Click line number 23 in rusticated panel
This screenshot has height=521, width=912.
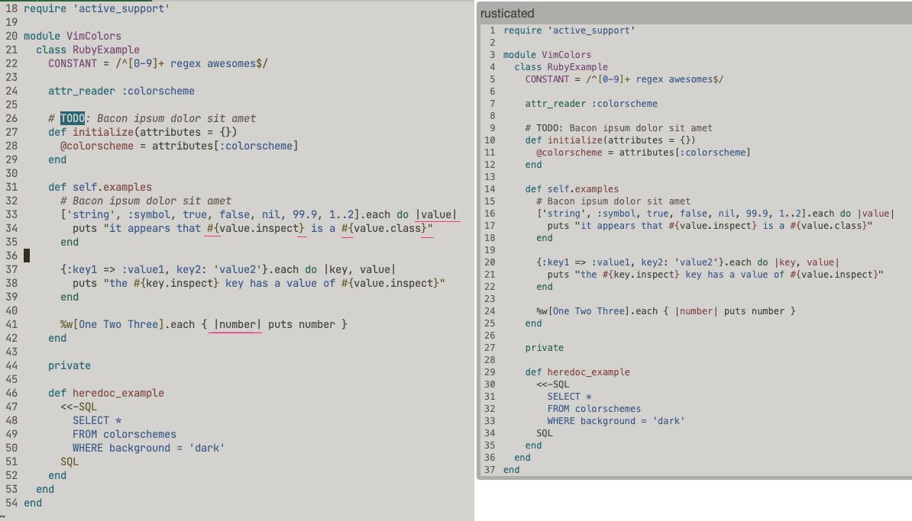[x=489, y=298]
